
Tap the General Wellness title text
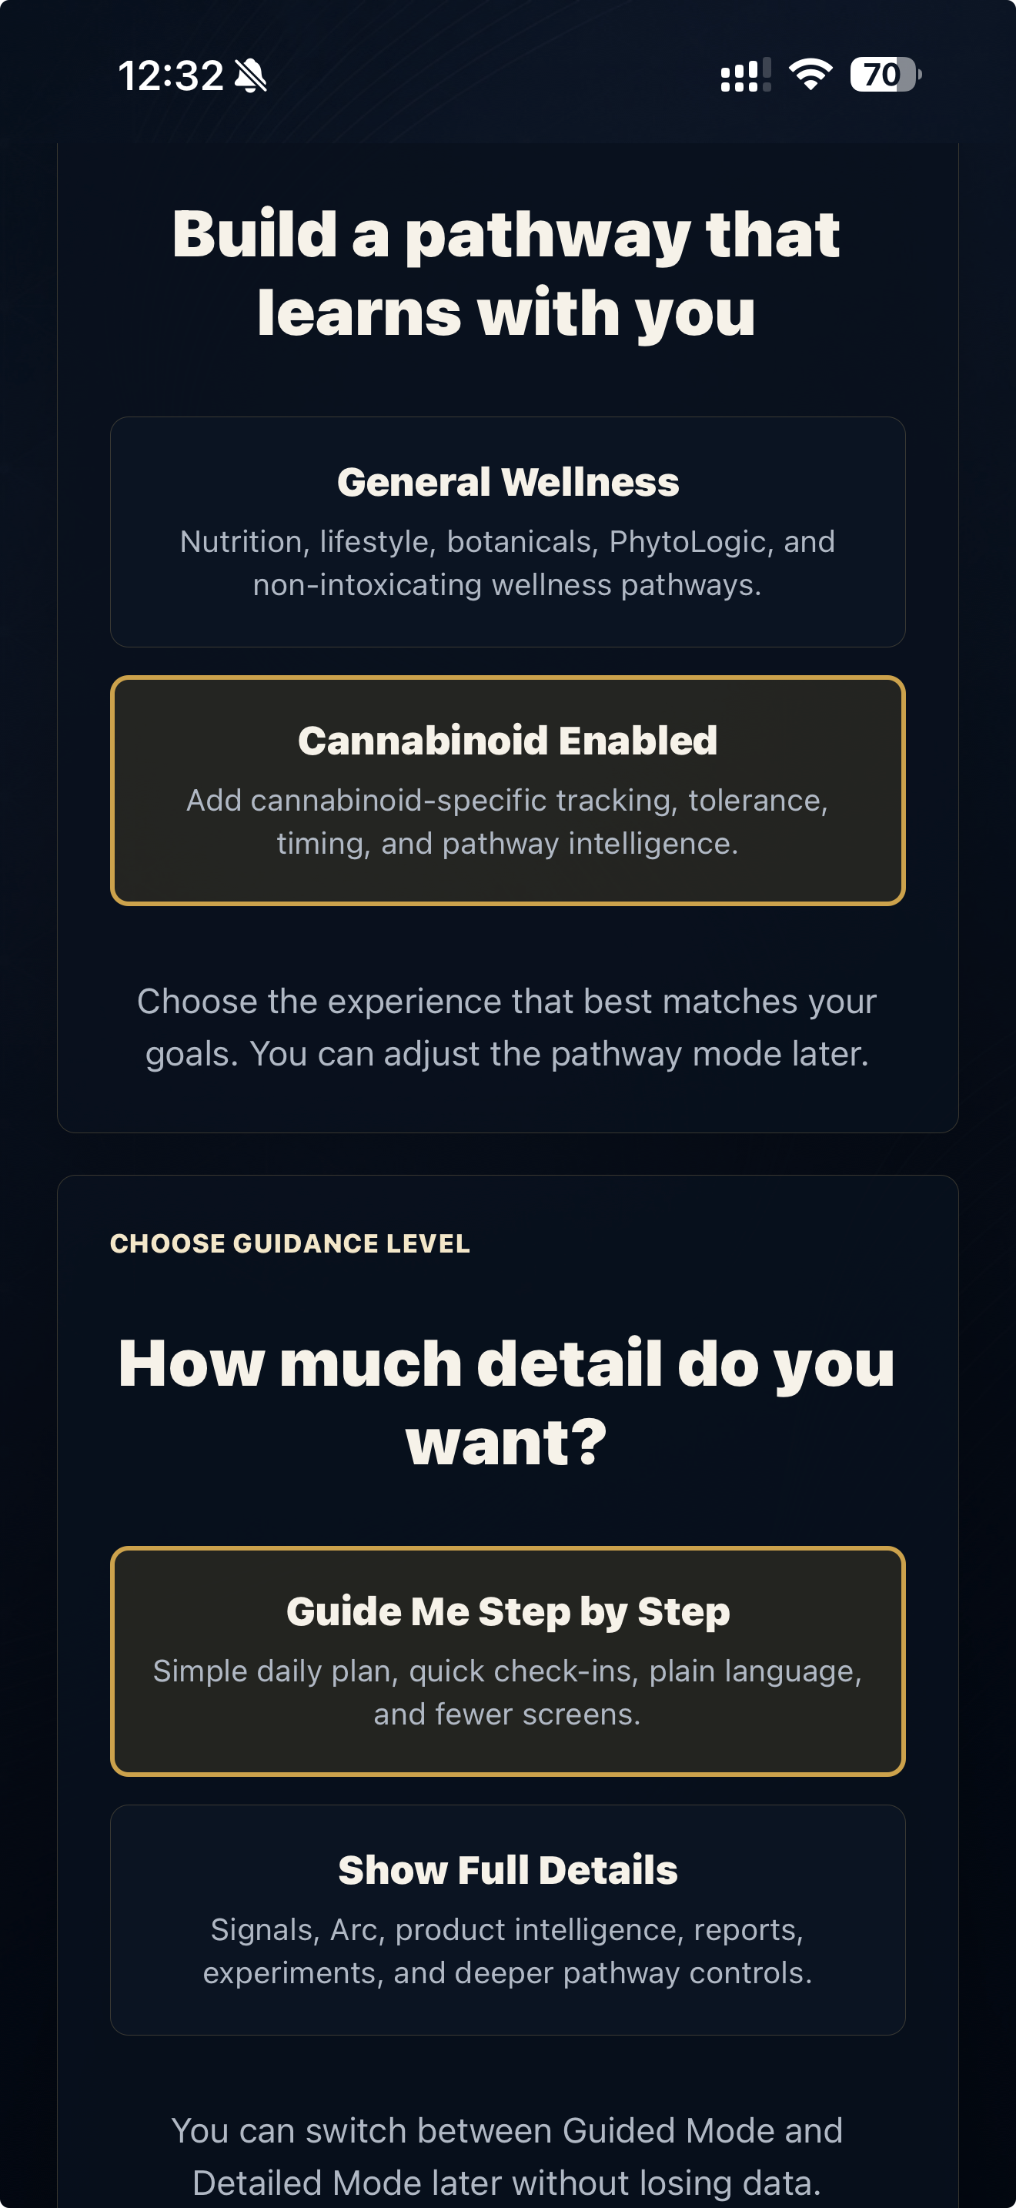point(508,482)
